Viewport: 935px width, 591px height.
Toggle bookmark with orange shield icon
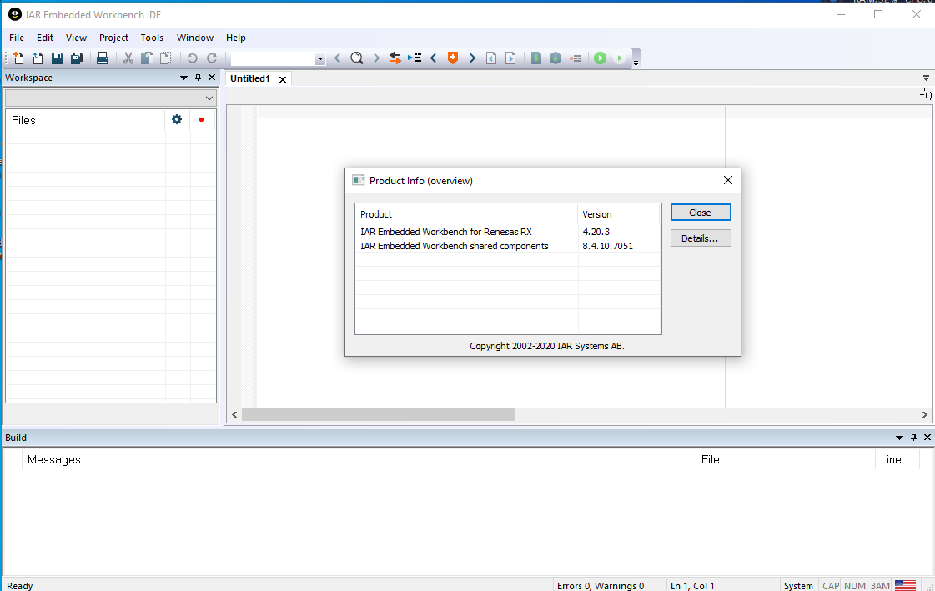(x=453, y=58)
